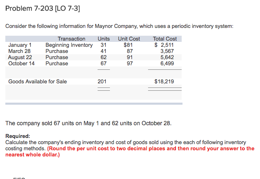260x179 pixels.
Task: Click the Problem 7-203 heading
Action: click(x=43, y=9)
